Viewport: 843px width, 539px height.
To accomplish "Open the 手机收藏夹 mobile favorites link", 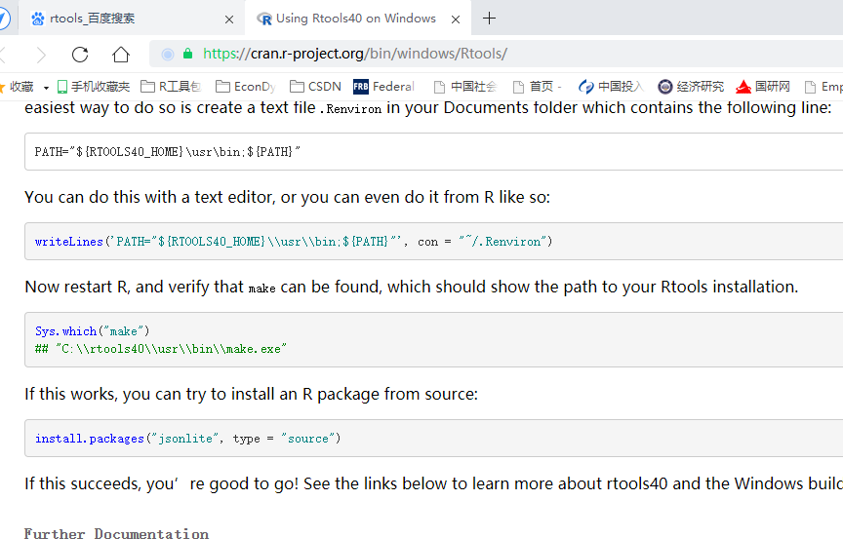I will click(x=94, y=87).
